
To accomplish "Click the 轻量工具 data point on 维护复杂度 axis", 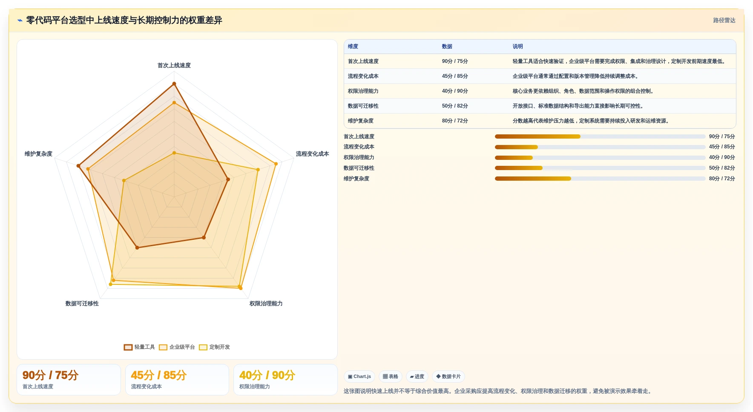I will [x=78, y=166].
